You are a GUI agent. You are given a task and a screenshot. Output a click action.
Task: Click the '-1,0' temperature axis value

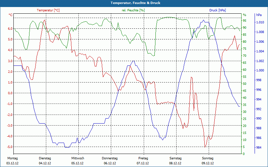[x=10, y=104]
